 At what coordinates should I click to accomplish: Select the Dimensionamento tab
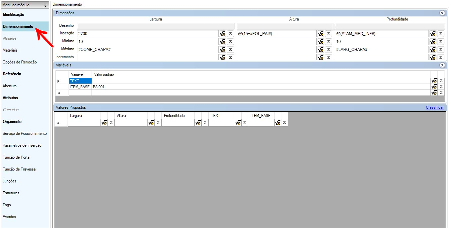click(x=67, y=4)
